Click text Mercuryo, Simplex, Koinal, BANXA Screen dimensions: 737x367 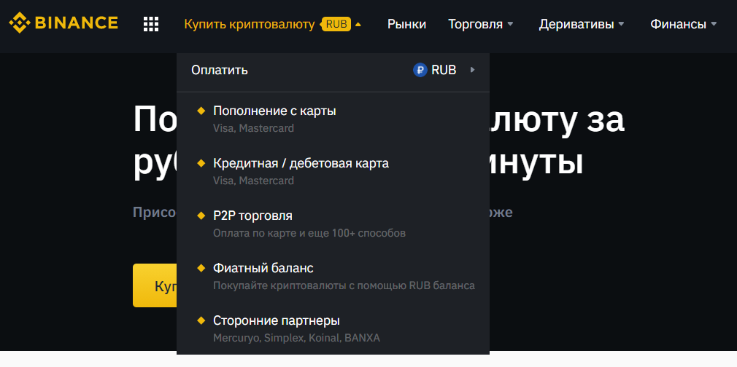point(296,338)
